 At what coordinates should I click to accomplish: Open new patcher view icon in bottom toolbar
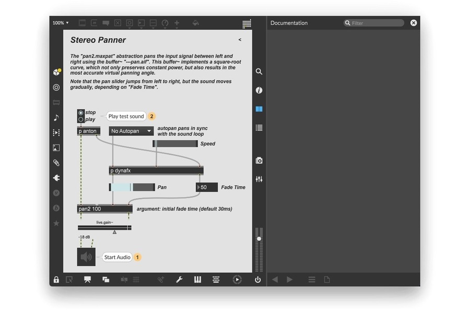(x=106, y=279)
